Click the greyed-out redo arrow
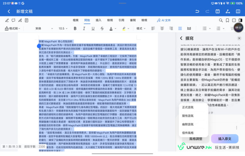Screen dimensions: 245x156 coord(207,11)
